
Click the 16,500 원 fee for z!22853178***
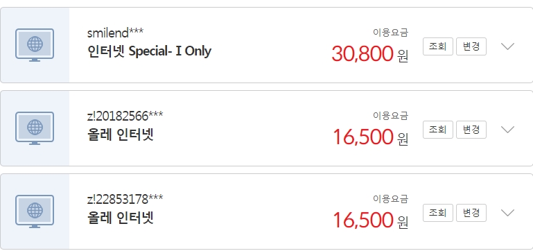click(371, 220)
